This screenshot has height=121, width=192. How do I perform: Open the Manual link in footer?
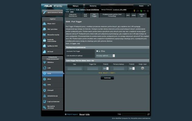point(82,114)
